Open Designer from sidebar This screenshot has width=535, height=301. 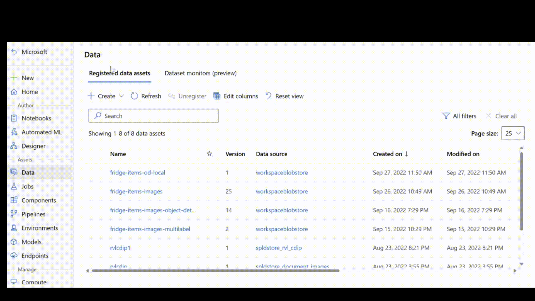coord(33,146)
